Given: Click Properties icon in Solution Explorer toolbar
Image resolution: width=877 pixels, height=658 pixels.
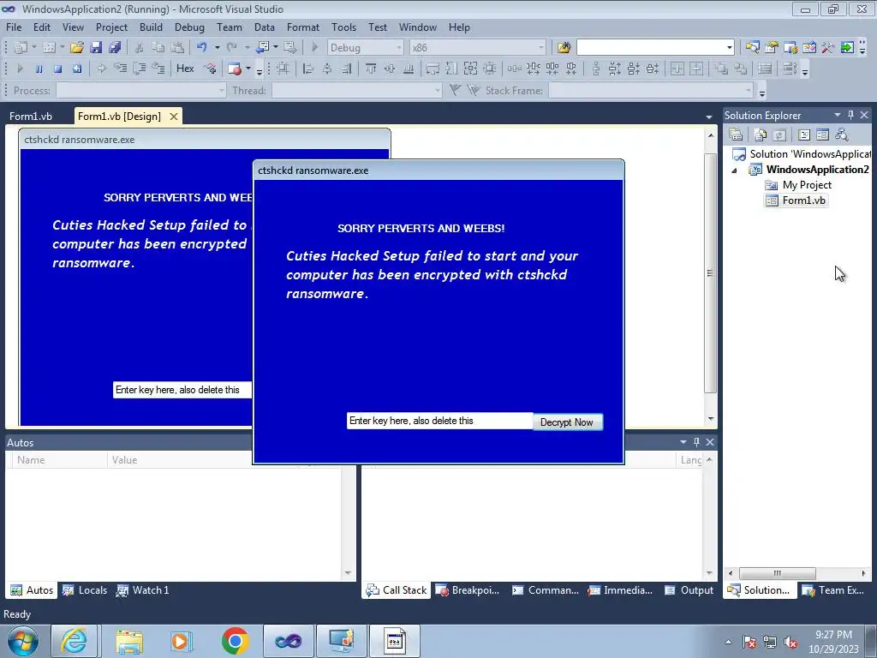Looking at the screenshot, I should (736, 135).
